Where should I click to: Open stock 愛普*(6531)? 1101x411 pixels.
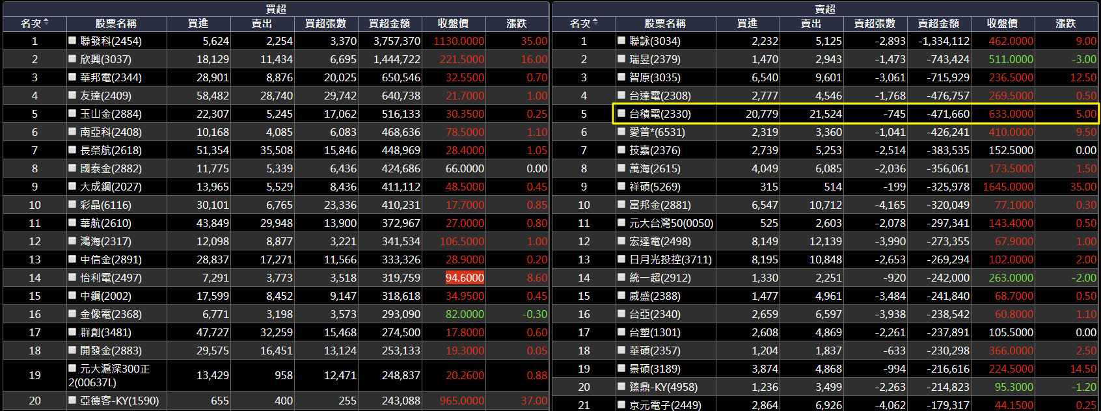[x=657, y=132]
